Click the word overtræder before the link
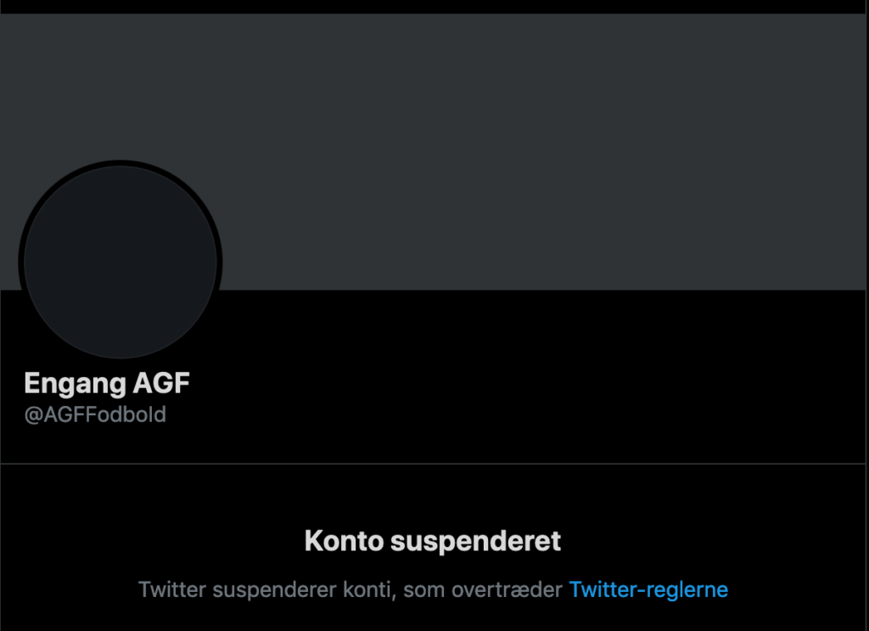 [x=507, y=590]
